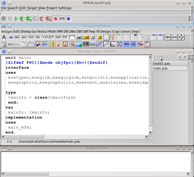Select the large 'A' label component

tap(4, 37)
